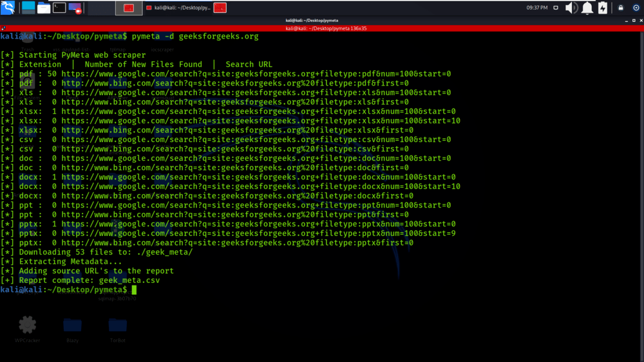This screenshot has height=362, width=644.
Task: Click the small icon left of red tab bar
Action: pyautogui.click(x=3, y=28)
